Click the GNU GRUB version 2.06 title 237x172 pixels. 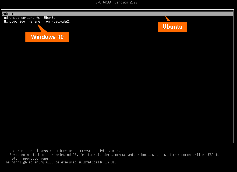pyautogui.click(x=116, y=2)
